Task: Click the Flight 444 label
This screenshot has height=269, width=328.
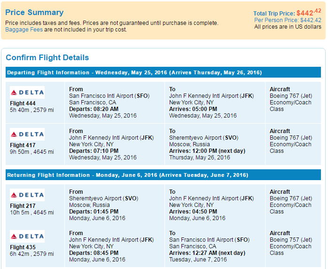Action: (23, 103)
